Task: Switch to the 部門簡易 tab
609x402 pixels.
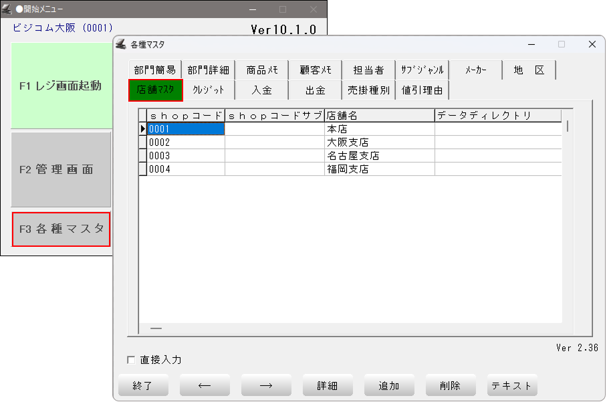Action: coord(154,70)
